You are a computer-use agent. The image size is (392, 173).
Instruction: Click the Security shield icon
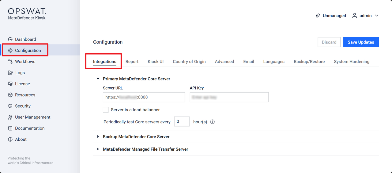(10, 106)
